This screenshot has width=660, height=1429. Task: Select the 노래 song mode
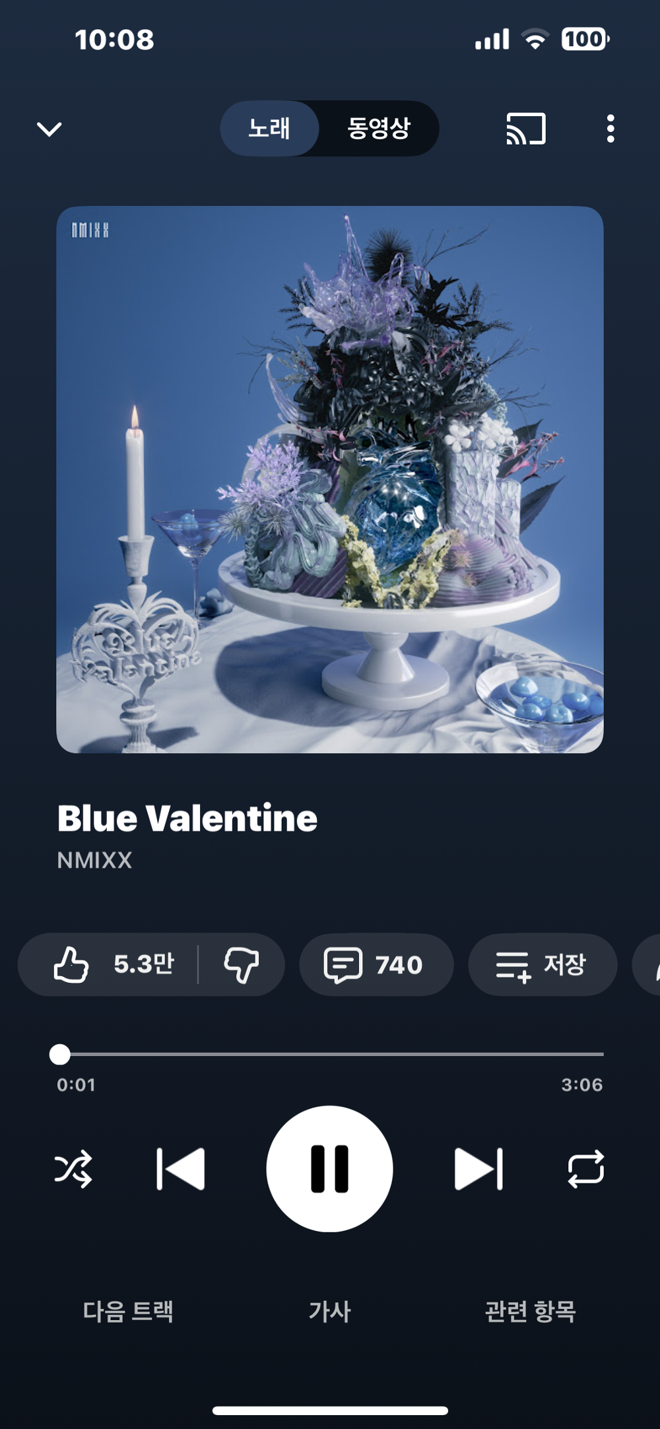click(269, 128)
